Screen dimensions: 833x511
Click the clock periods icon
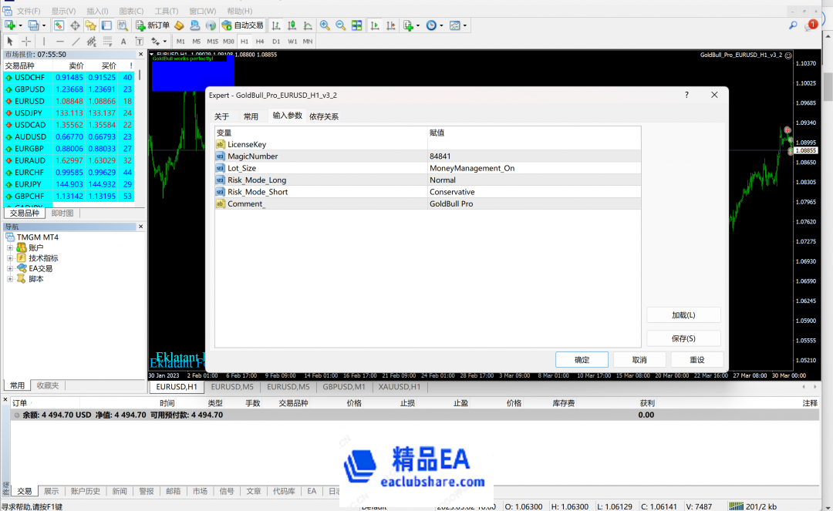tap(431, 25)
